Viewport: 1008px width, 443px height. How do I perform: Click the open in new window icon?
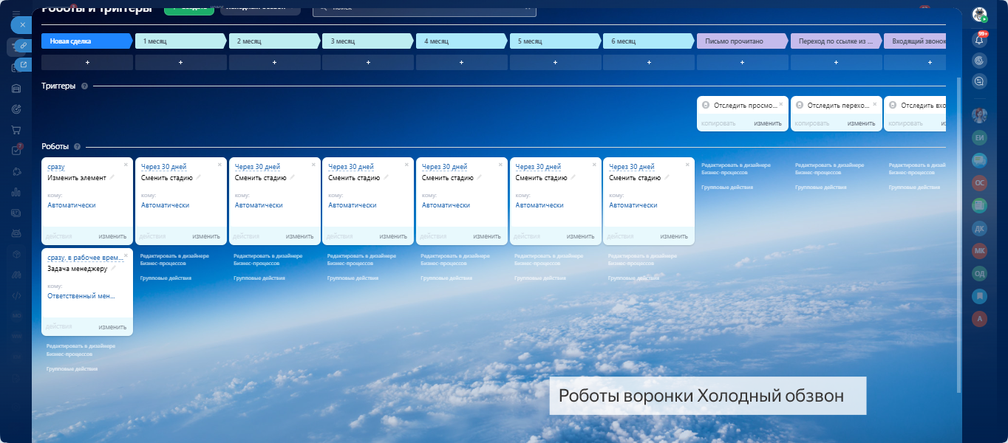pyautogui.click(x=23, y=65)
